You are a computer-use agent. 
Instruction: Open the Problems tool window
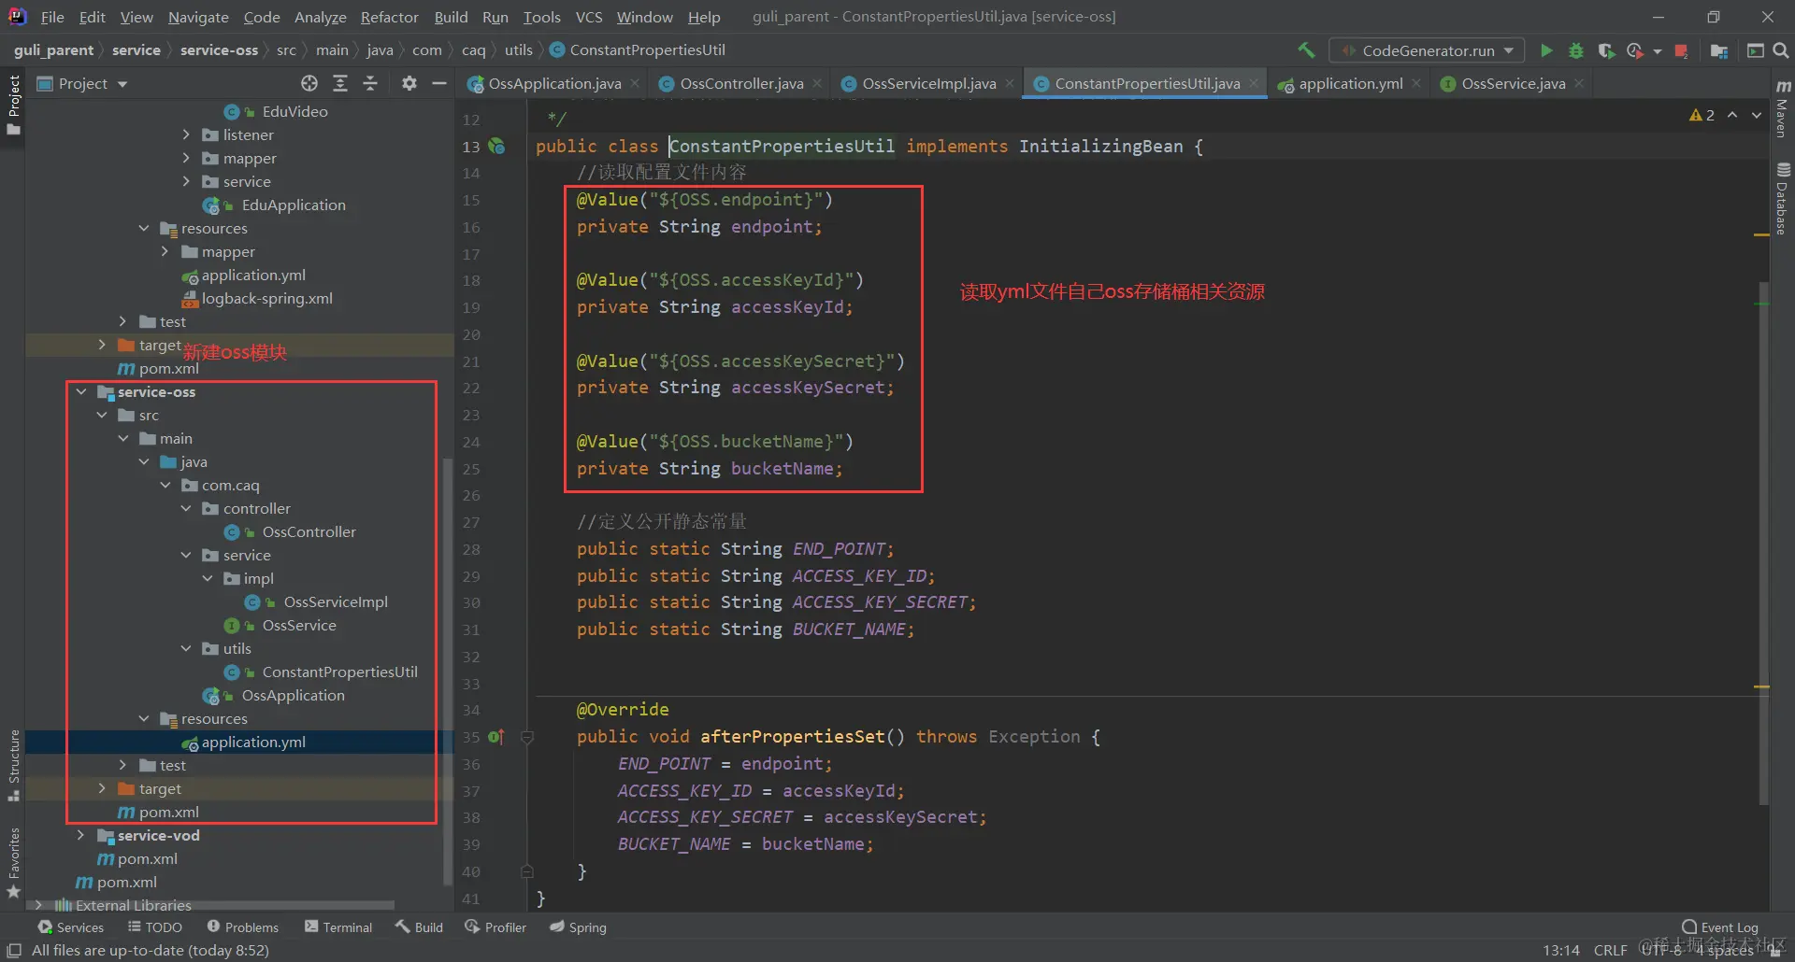point(243,927)
